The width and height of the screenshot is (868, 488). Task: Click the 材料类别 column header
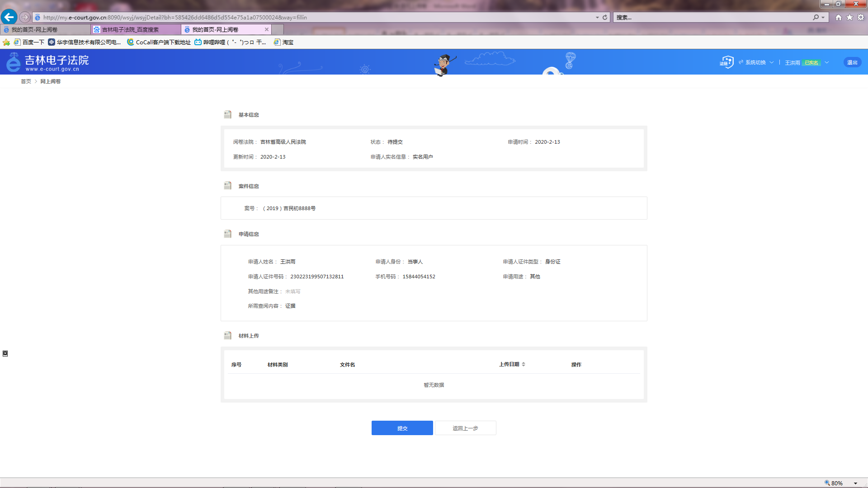pos(278,365)
